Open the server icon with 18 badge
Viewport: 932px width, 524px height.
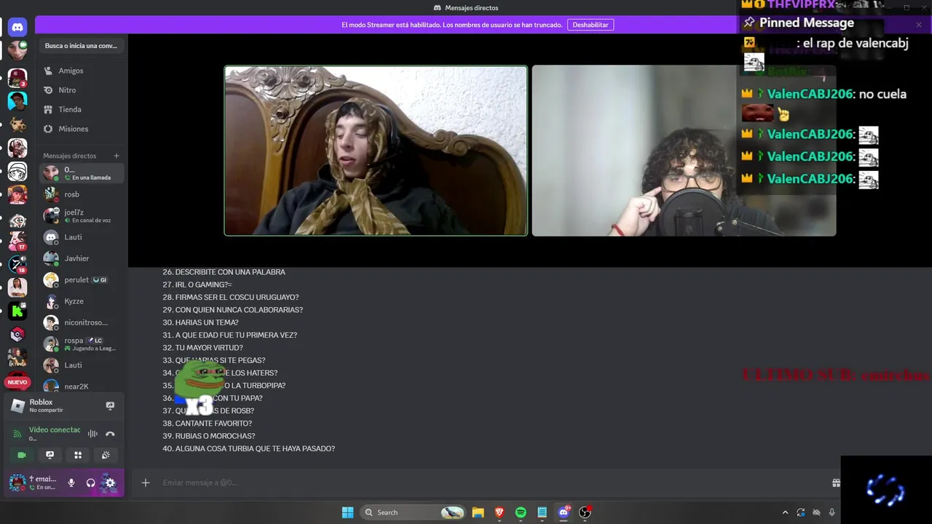[x=17, y=264]
